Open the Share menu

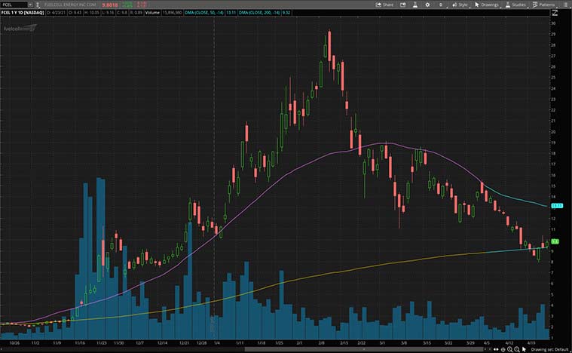[x=384, y=5]
